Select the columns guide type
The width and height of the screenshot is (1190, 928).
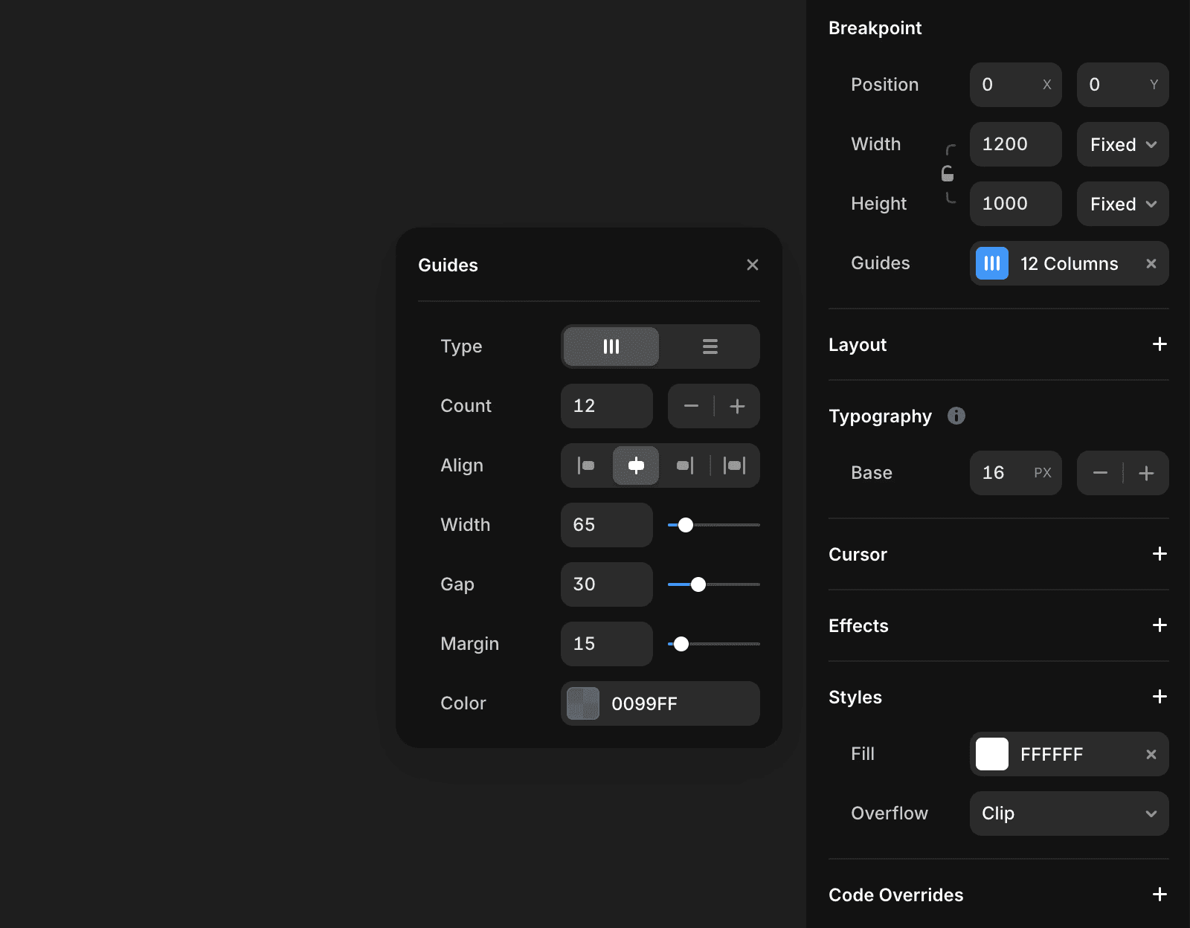pos(610,347)
